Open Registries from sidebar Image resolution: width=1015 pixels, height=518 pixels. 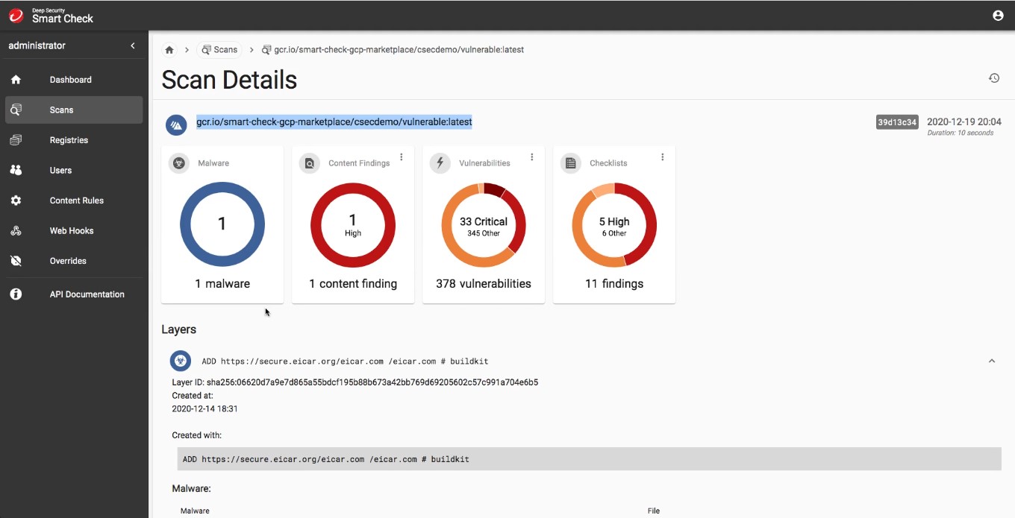pyautogui.click(x=69, y=140)
